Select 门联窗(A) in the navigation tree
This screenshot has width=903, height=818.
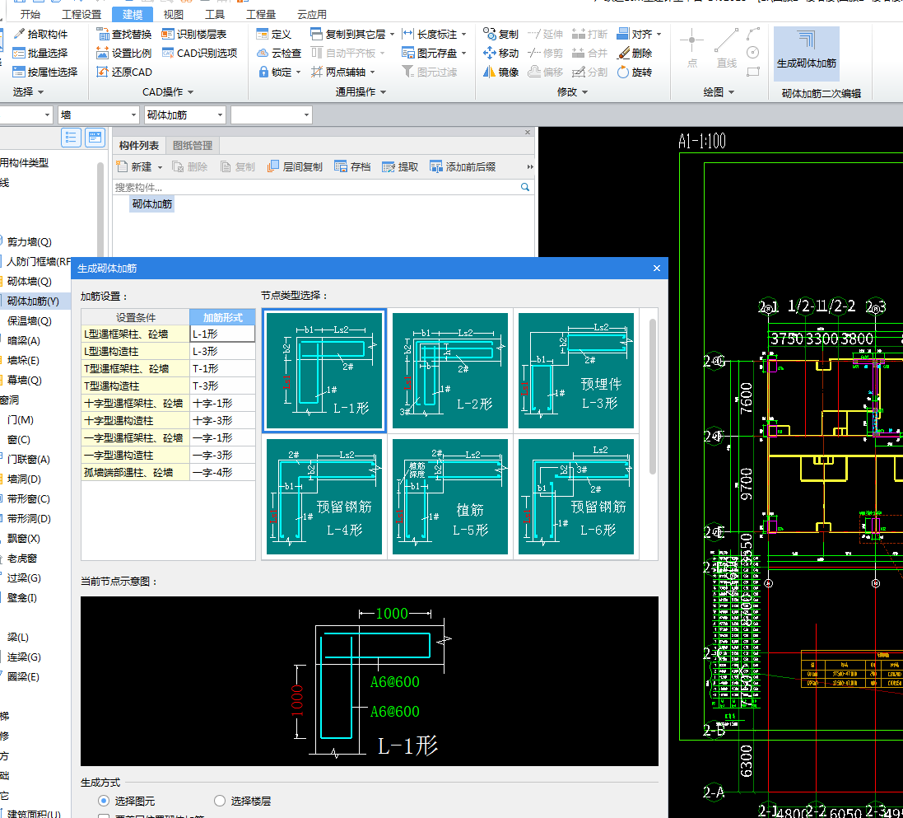(28, 460)
